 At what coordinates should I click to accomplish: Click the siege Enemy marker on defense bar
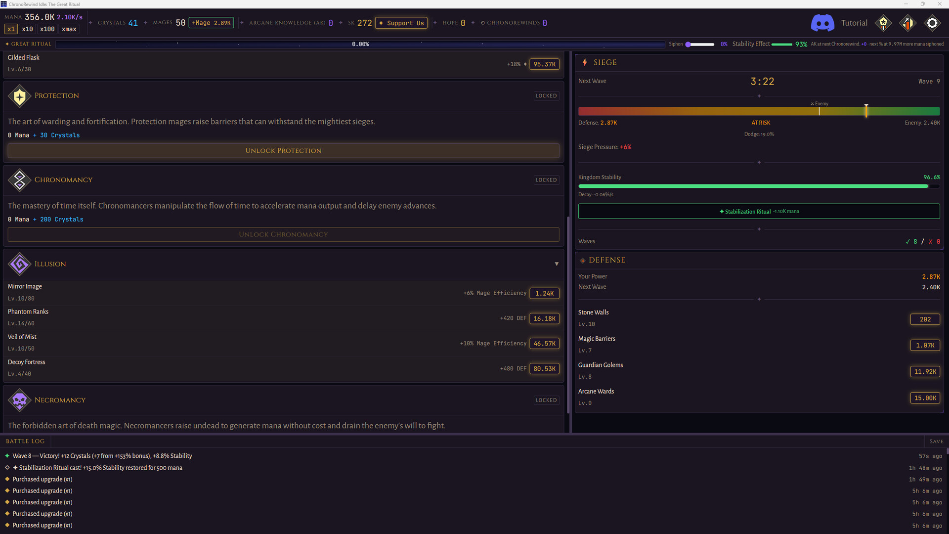(x=819, y=111)
